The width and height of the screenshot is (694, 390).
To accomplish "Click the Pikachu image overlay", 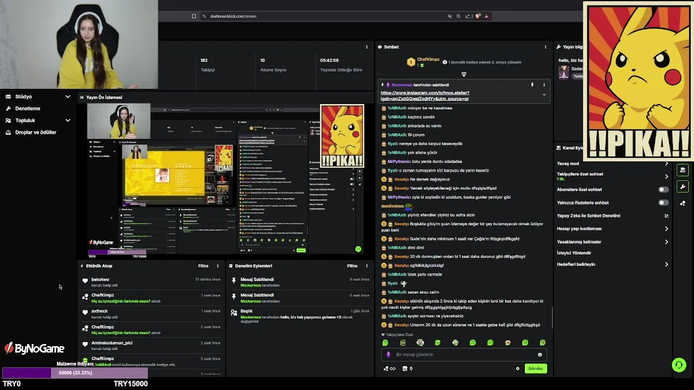I will point(638,81).
